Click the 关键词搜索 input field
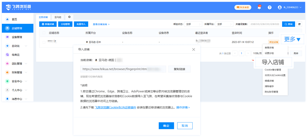 pos(265,24)
